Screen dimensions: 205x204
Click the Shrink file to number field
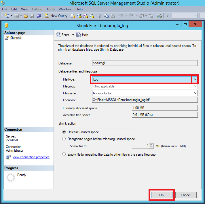click(x=141, y=146)
